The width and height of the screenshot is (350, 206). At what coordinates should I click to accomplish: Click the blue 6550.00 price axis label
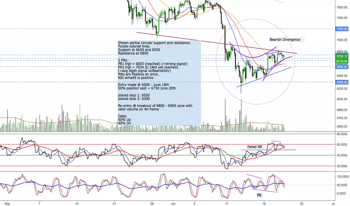[x=342, y=67]
